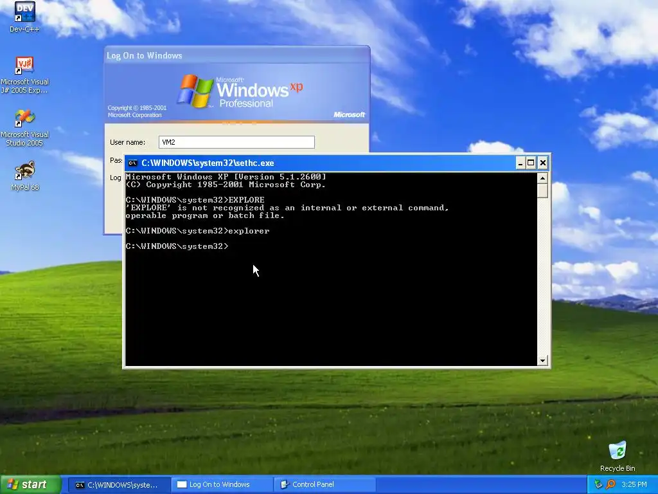Viewport: 658px width, 494px height.
Task: Click the 'EXPLORE' is not recognized error line
Action: coord(287,208)
